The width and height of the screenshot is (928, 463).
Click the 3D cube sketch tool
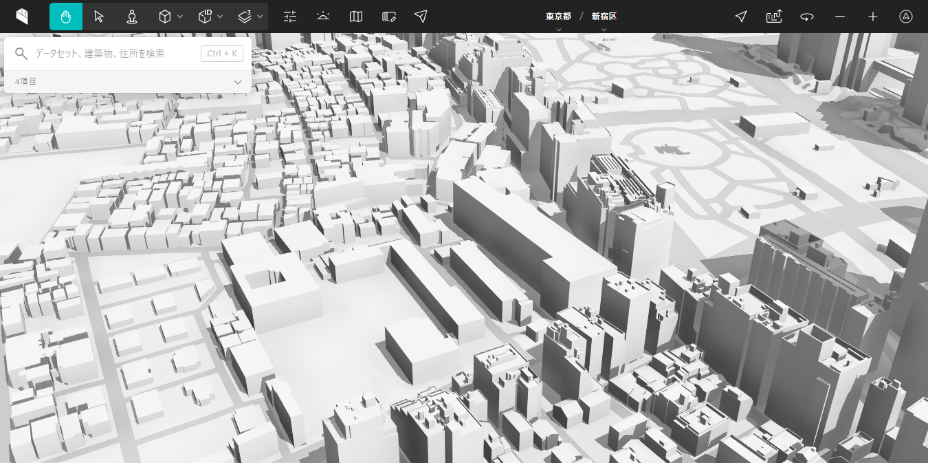coord(165,17)
